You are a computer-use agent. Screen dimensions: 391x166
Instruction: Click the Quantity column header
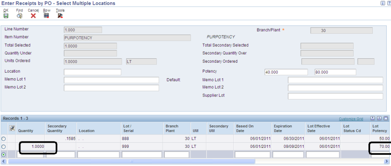[31, 128]
